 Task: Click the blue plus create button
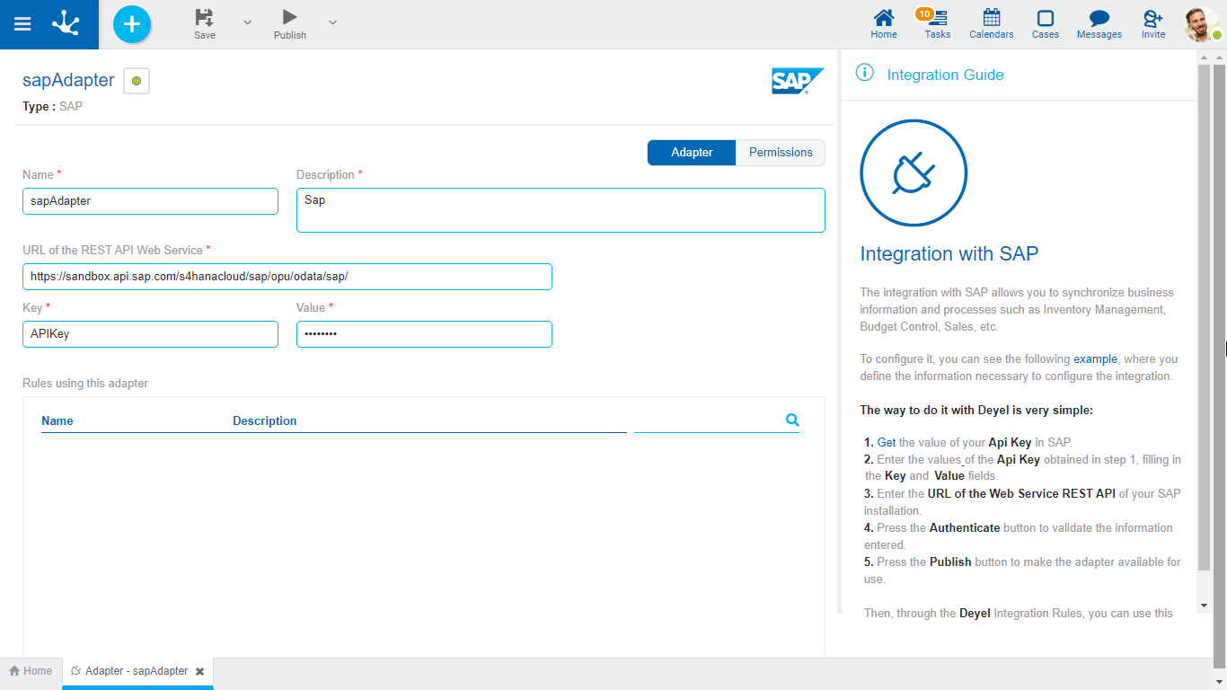(132, 24)
